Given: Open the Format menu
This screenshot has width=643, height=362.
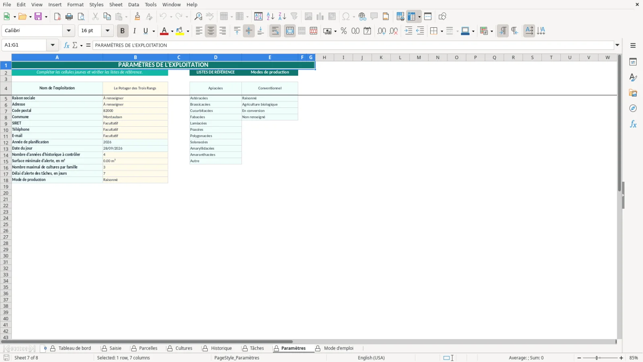Looking at the screenshot, I should click(76, 4).
